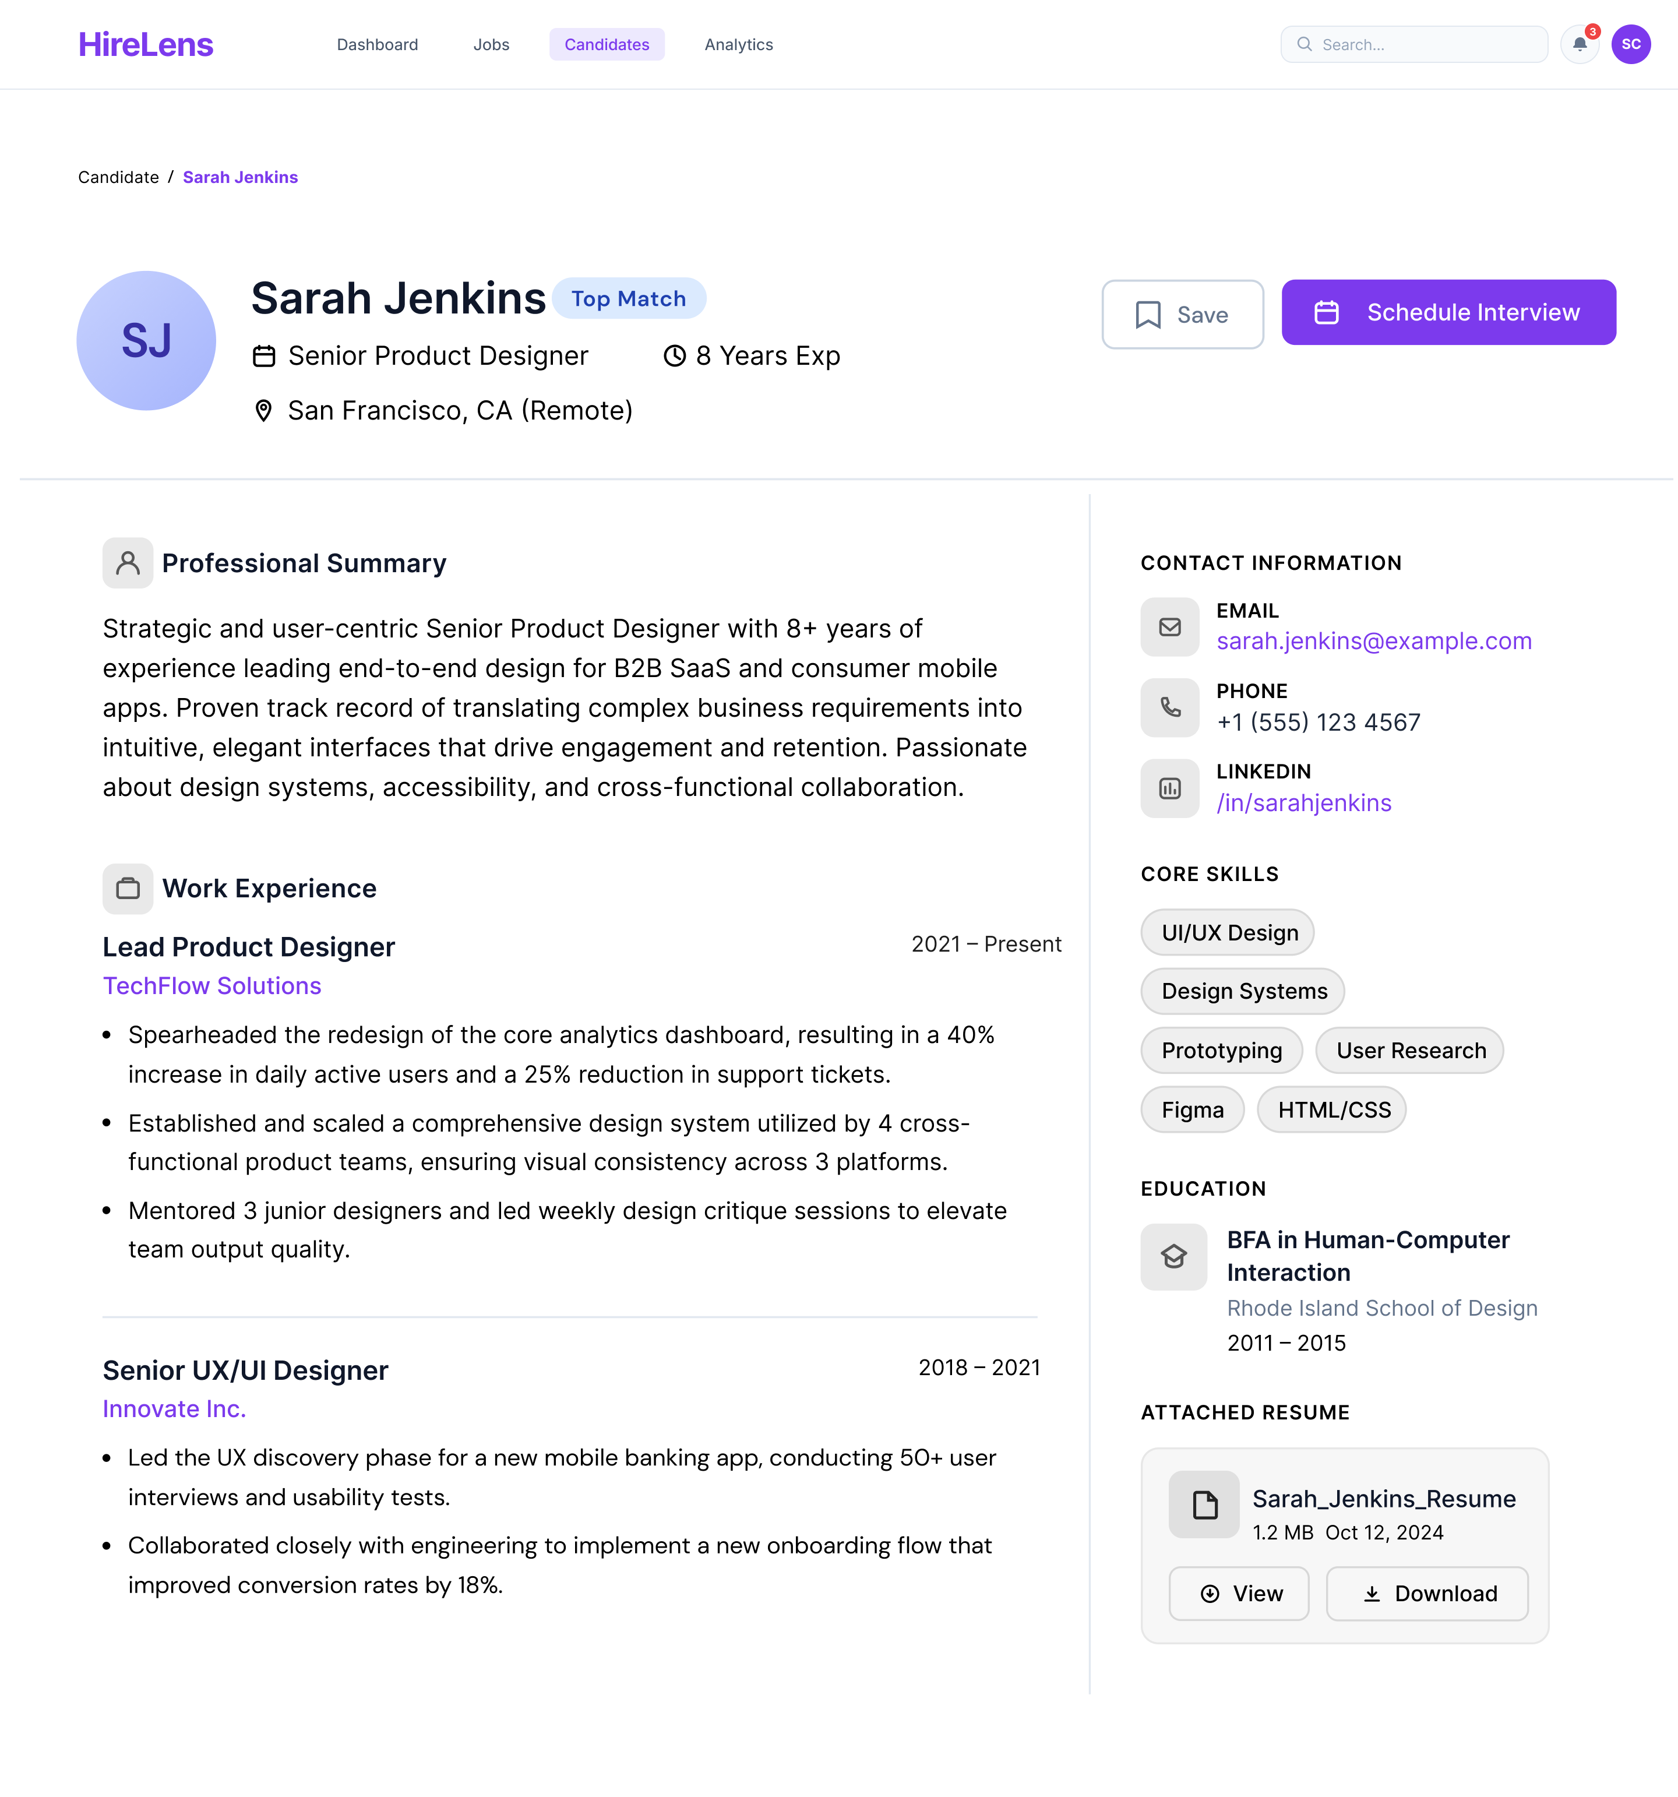The image size is (1678, 1797).
Task: Download Sarah_Jenkins_Resume file
Action: click(1427, 1594)
